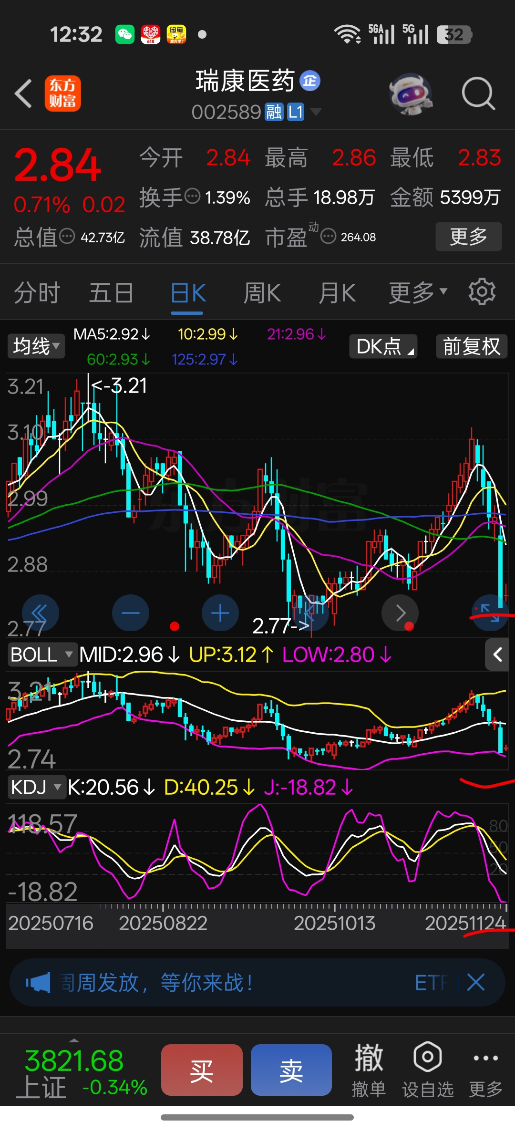Tap the BOLL indicator sub-chart
This screenshot has width=515, height=1132.
[x=257, y=720]
